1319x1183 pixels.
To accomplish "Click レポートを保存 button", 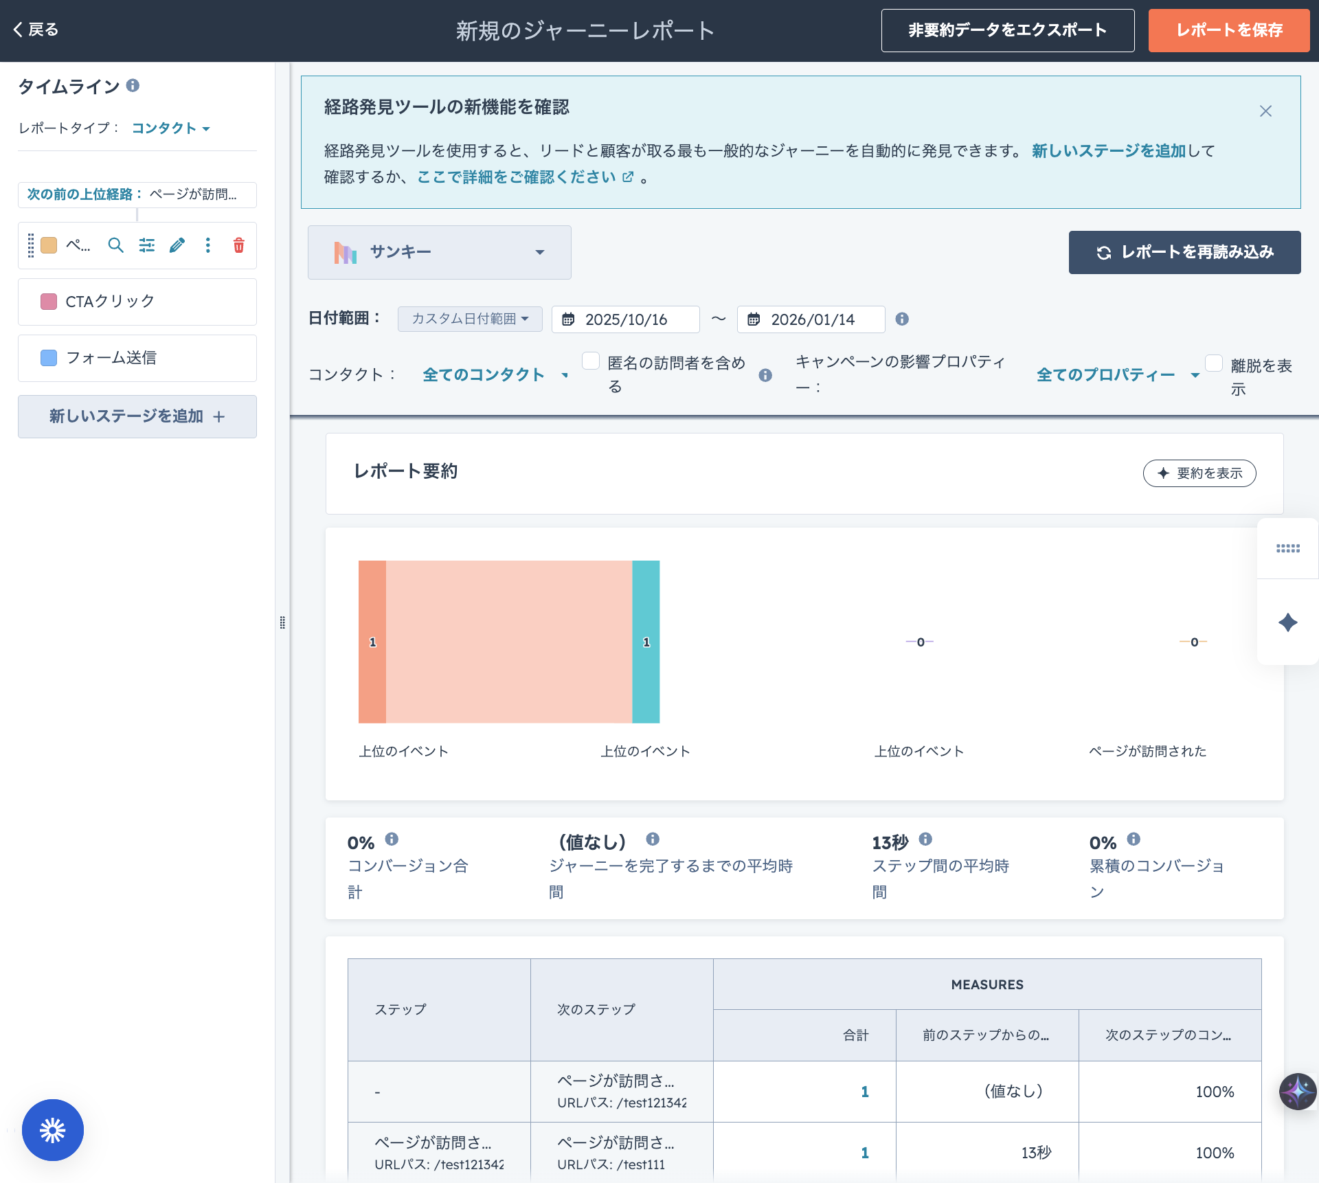I will [1228, 30].
